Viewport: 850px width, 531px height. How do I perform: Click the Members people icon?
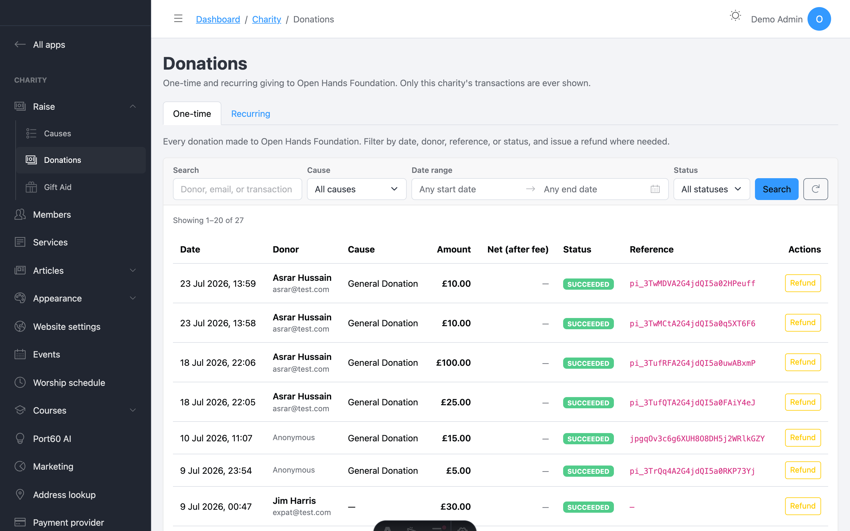coord(20,214)
